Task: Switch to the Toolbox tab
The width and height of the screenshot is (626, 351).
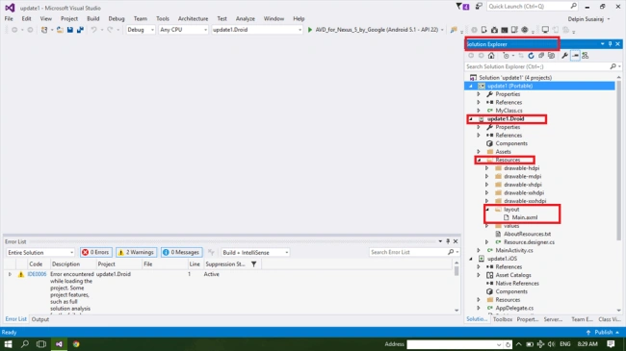Action: tap(503, 319)
